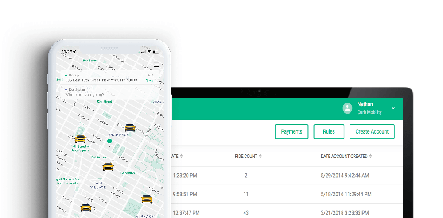Viewport: 443px width, 218px height.
Task: Select the ride count cell showing 11
Action: (x=246, y=194)
